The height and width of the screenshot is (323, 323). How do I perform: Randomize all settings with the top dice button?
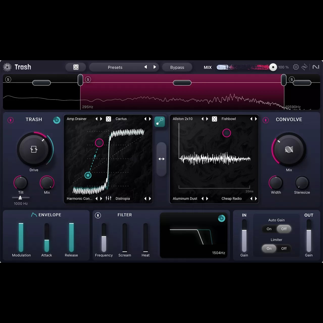click(76, 67)
